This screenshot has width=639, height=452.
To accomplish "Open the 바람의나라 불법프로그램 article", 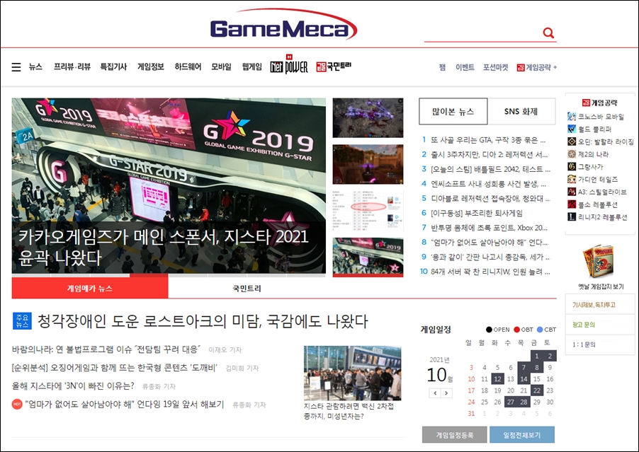I will (106, 349).
